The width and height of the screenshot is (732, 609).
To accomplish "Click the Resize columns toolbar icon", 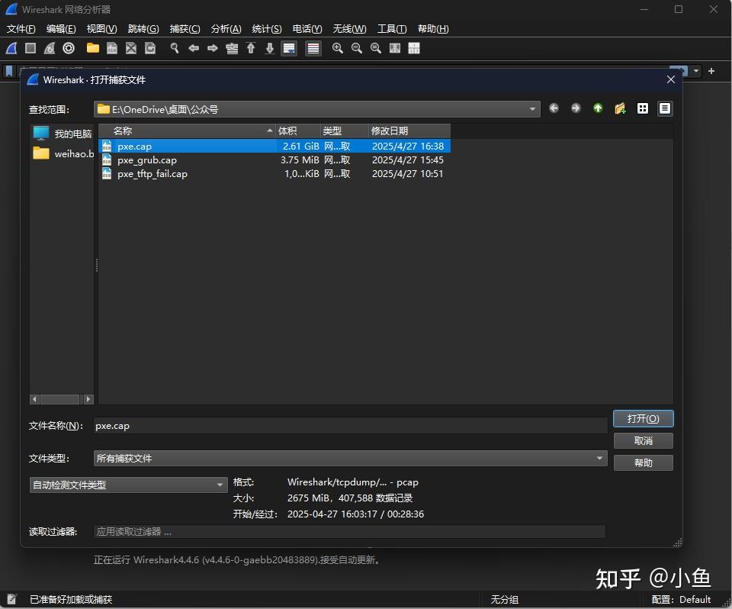I will point(395,48).
